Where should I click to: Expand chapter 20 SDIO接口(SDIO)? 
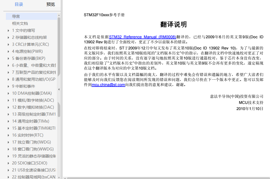[8, 163]
